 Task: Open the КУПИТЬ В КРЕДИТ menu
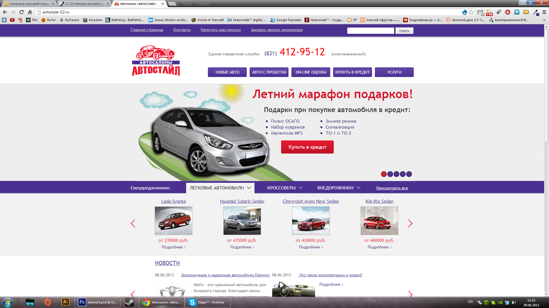click(353, 72)
